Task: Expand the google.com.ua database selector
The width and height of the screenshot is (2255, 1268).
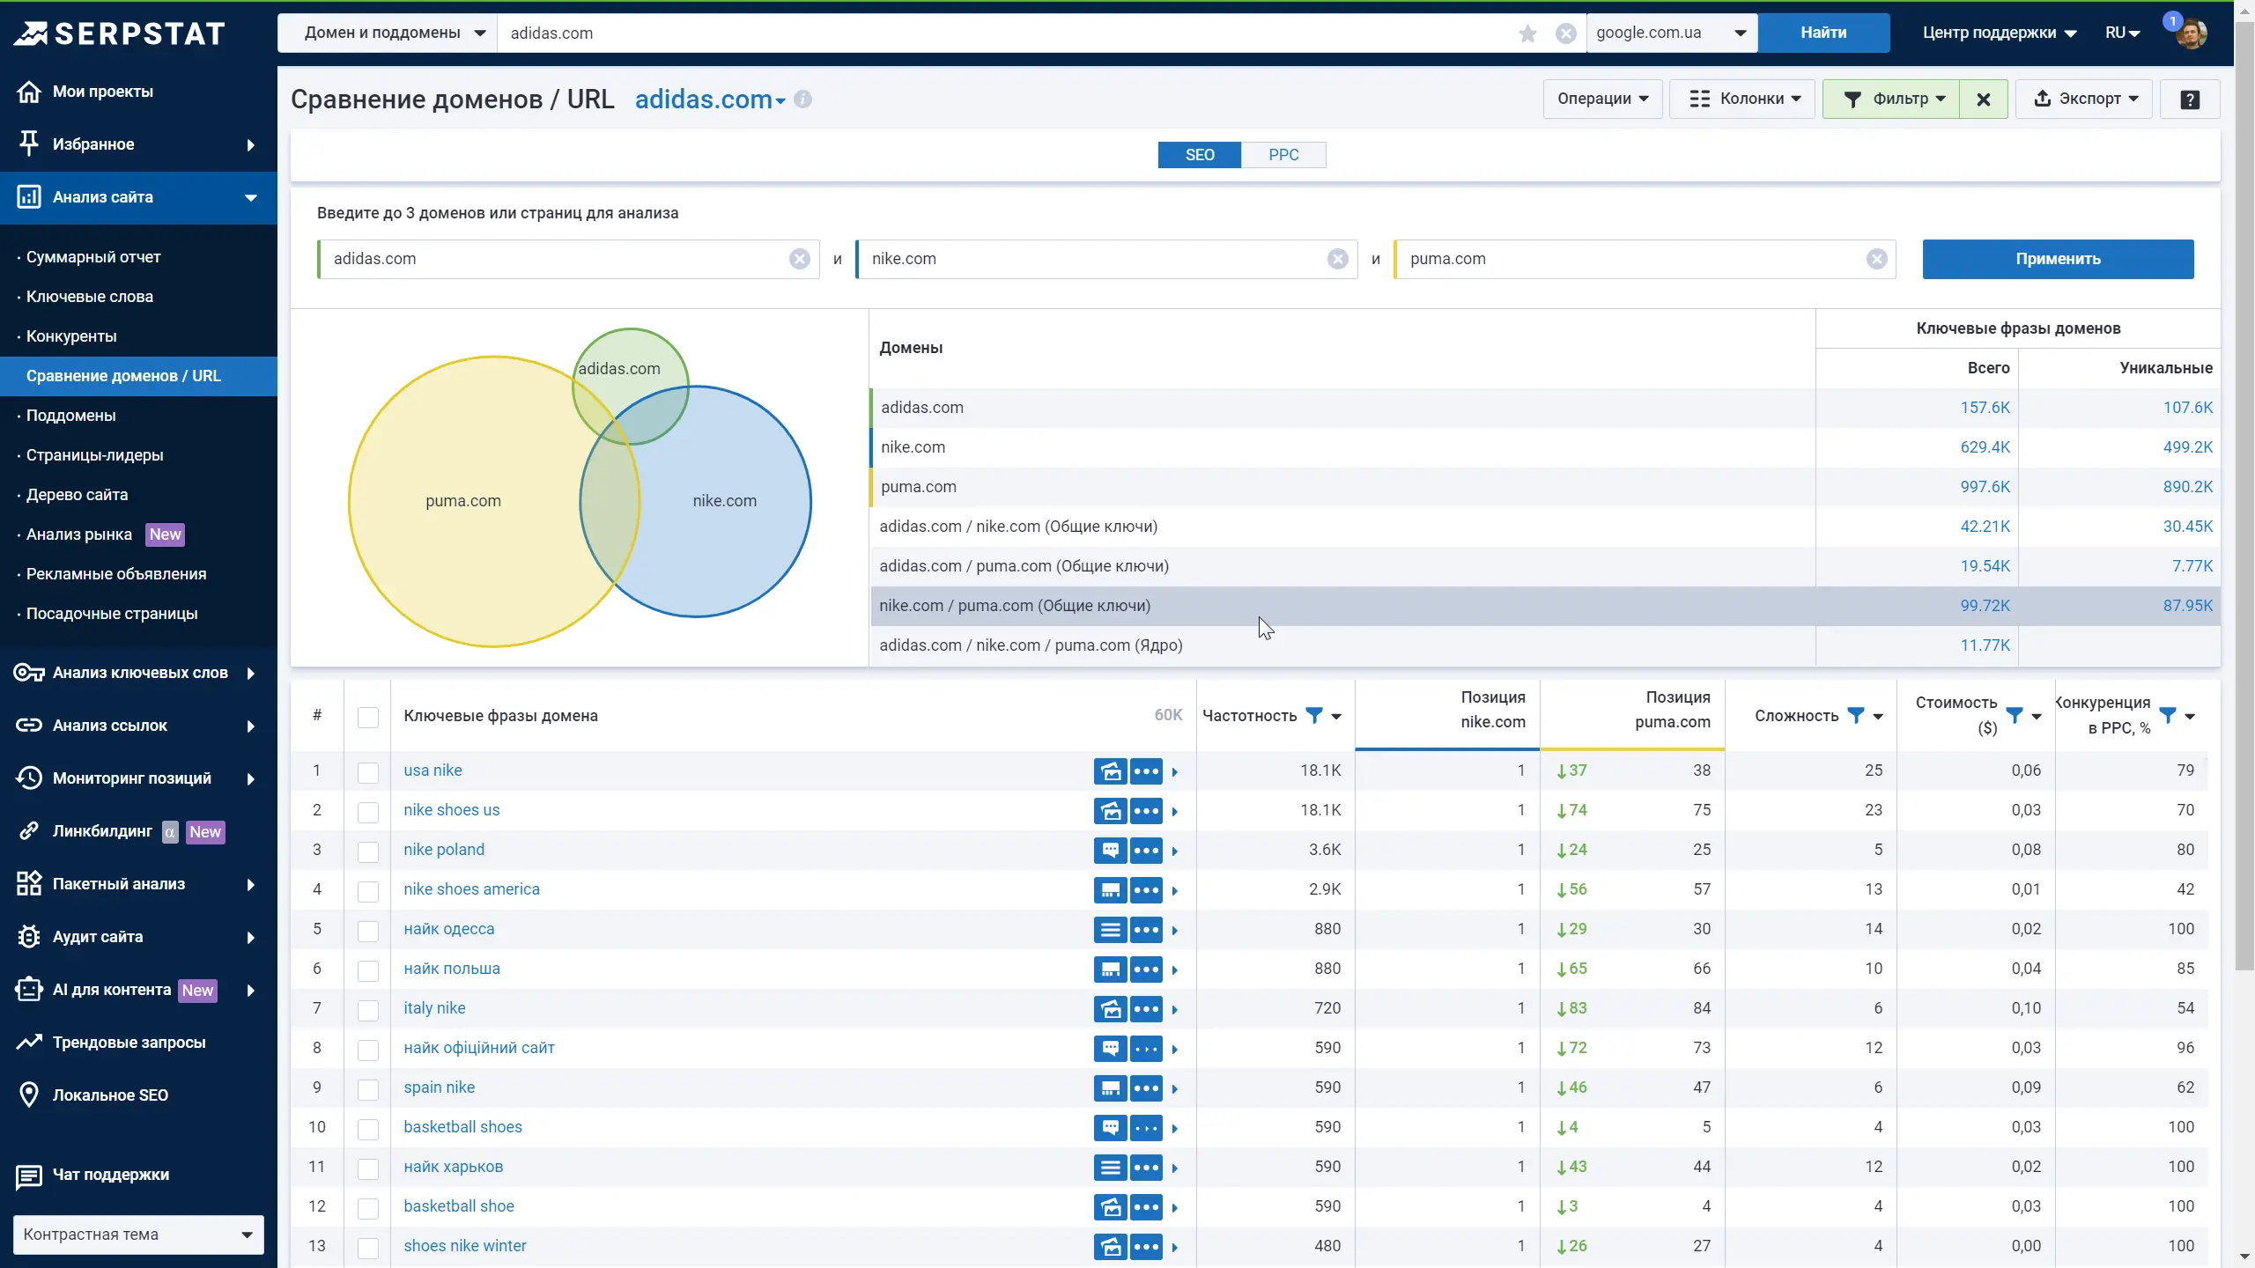Action: 1671,33
